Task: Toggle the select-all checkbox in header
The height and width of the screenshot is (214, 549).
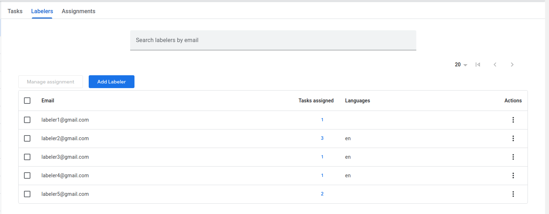Action: (27, 101)
